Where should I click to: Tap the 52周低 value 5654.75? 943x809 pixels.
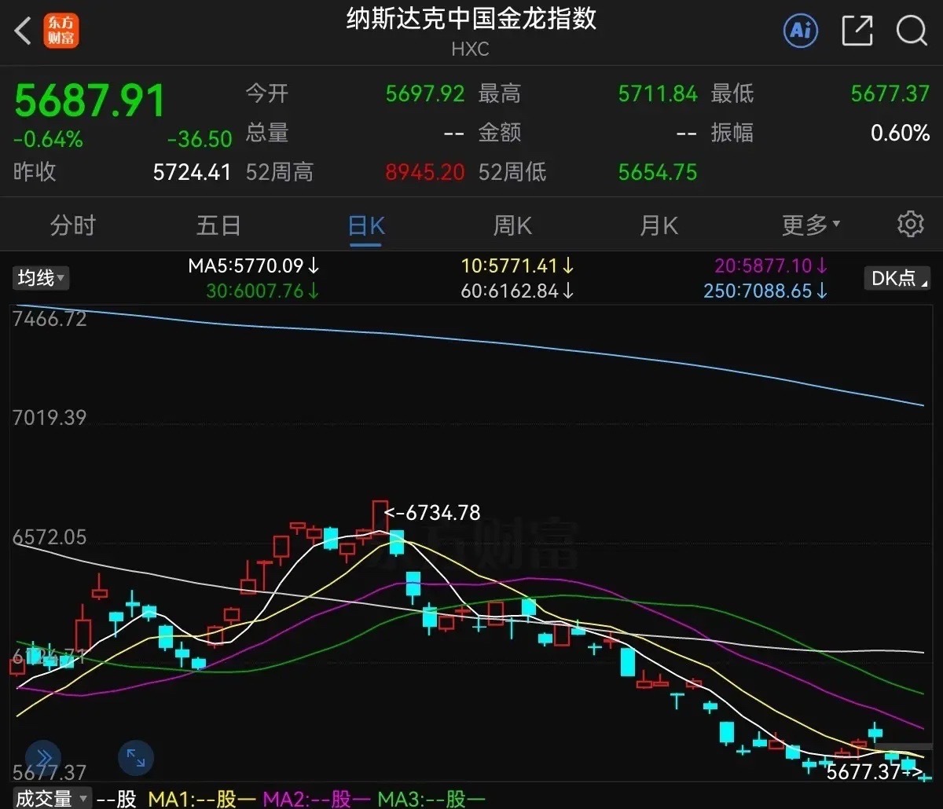(x=658, y=172)
